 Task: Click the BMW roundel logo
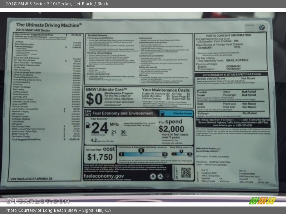coord(262,27)
